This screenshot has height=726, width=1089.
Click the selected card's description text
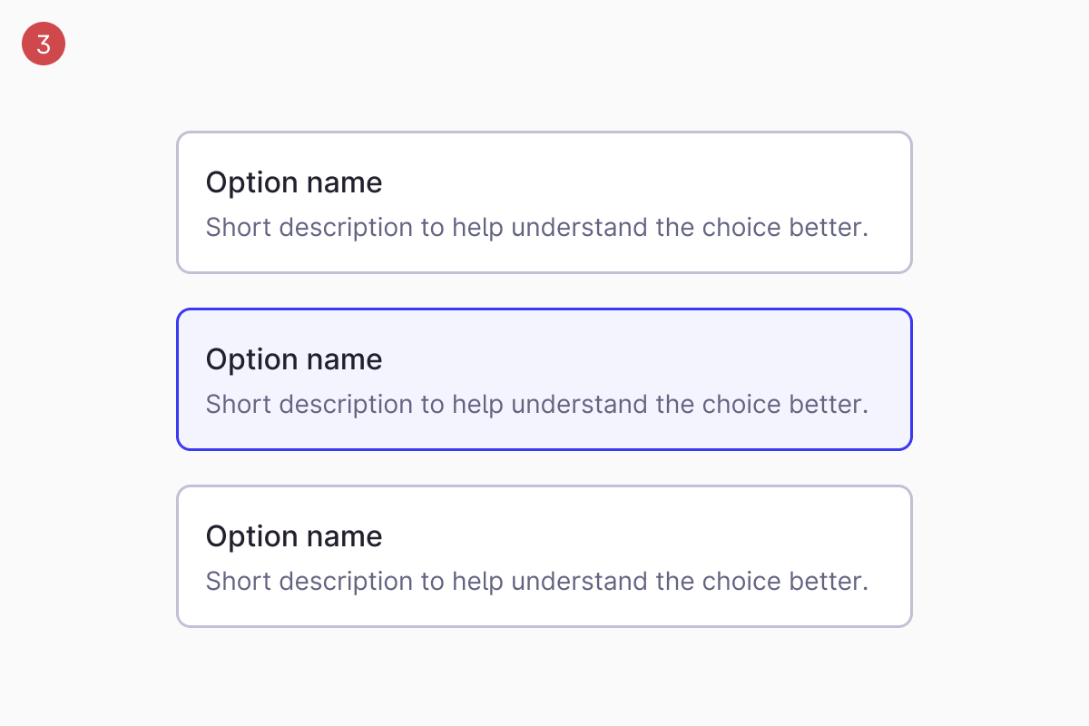537,404
